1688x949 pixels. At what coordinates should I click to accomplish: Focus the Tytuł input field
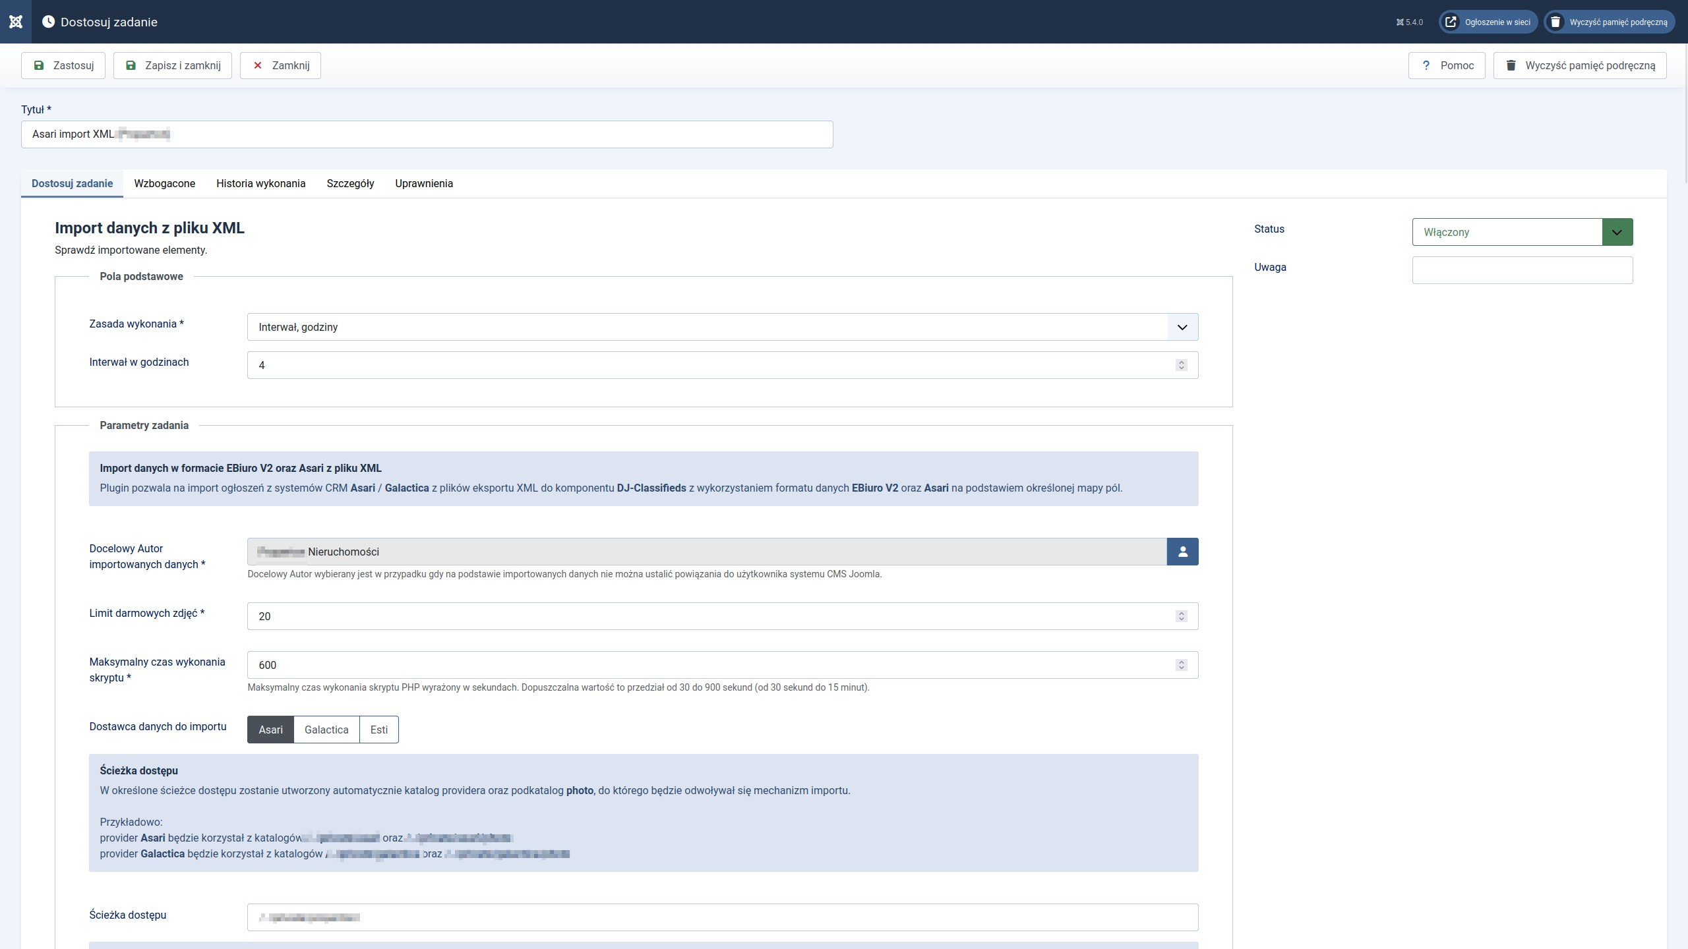point(427,134)
